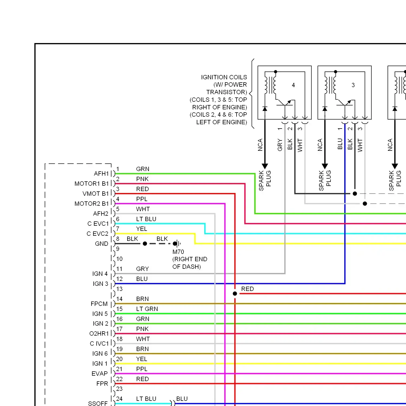
Task: Select the LT BLU label at pin 6
Action: (146, 219)
